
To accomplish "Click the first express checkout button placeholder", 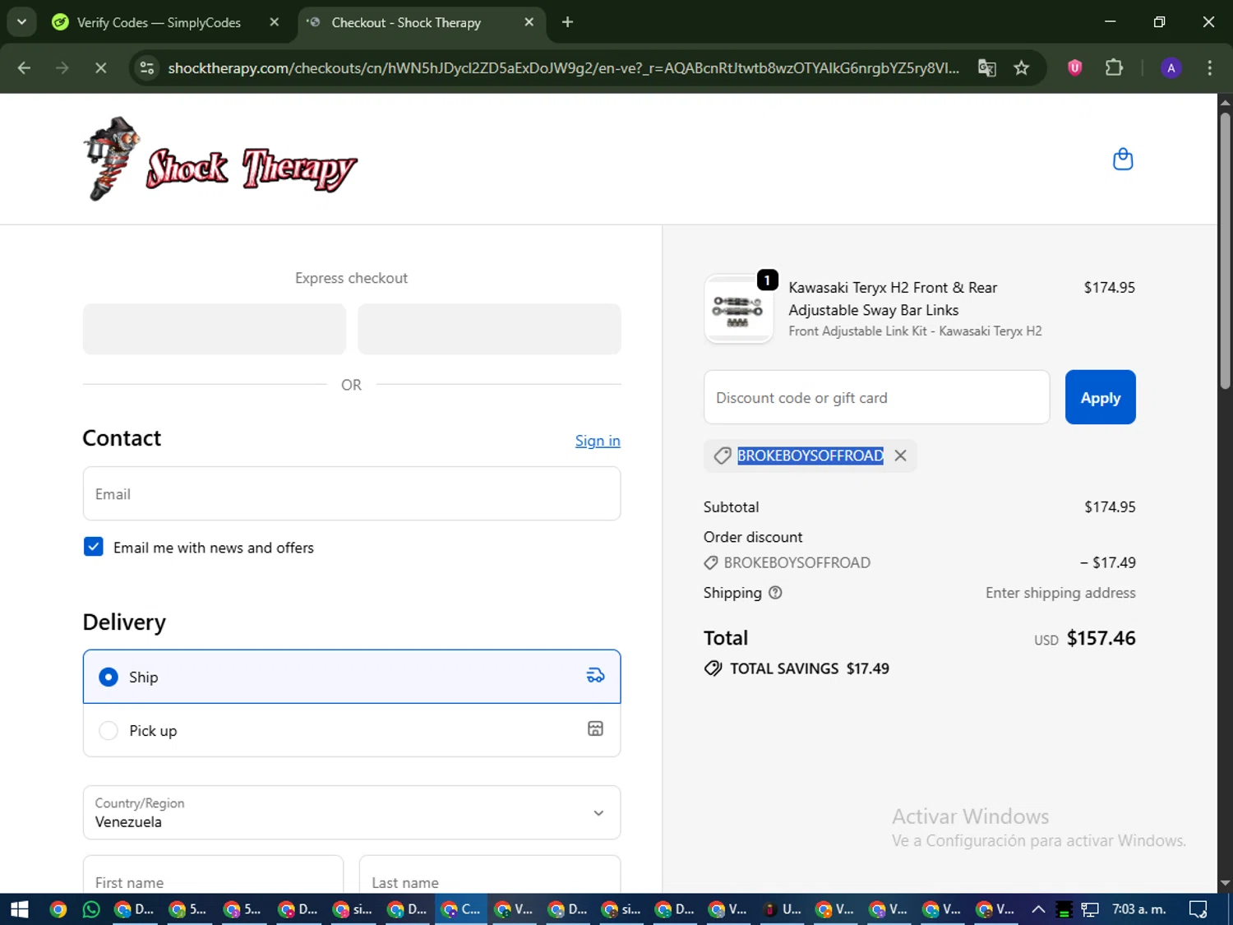I will [x=215, y=329].
